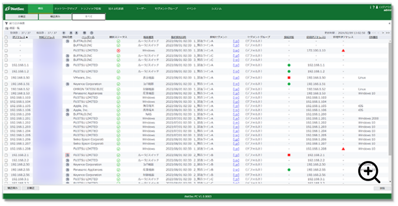Click the red warning triangle in the 172.100.1.10 row
398x206 pixels.
click(x=343, y=51)
